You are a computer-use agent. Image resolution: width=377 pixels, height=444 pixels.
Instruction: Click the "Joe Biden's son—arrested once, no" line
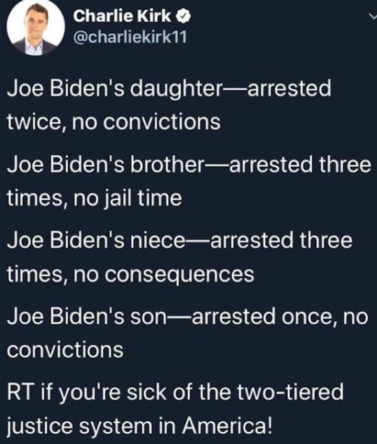(x=187, y=317)
